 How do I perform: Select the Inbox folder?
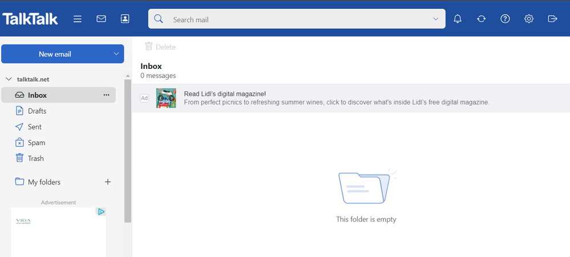[x=59, y=95]
